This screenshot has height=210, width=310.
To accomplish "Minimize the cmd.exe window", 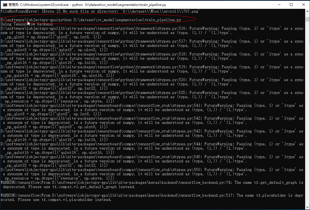I will point(279,5).
